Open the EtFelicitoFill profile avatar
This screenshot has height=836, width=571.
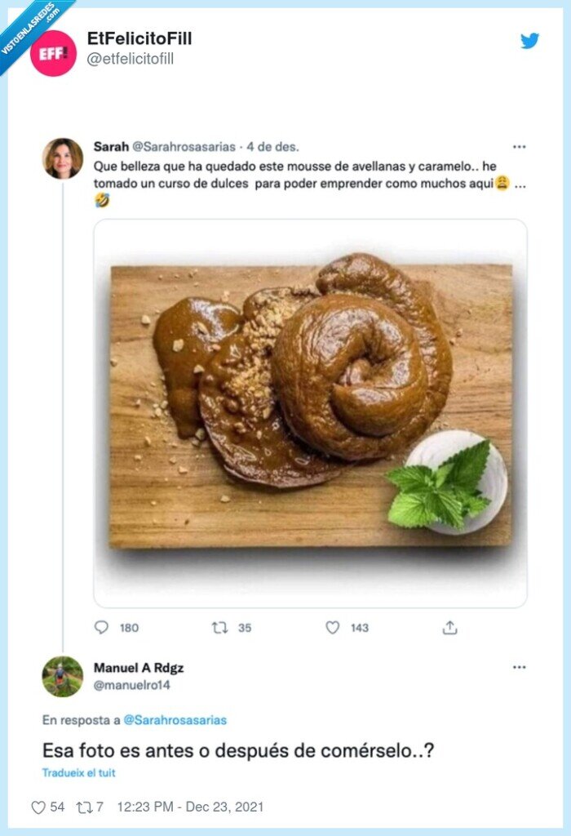point(54,53)
